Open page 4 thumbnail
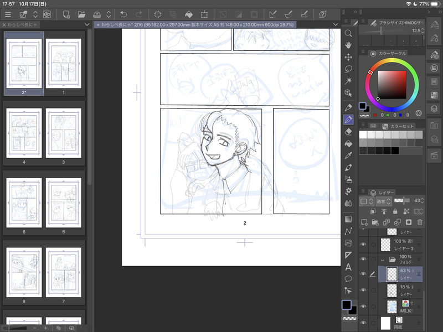Viewport: 443px width, 332px height. pos(24,133)
